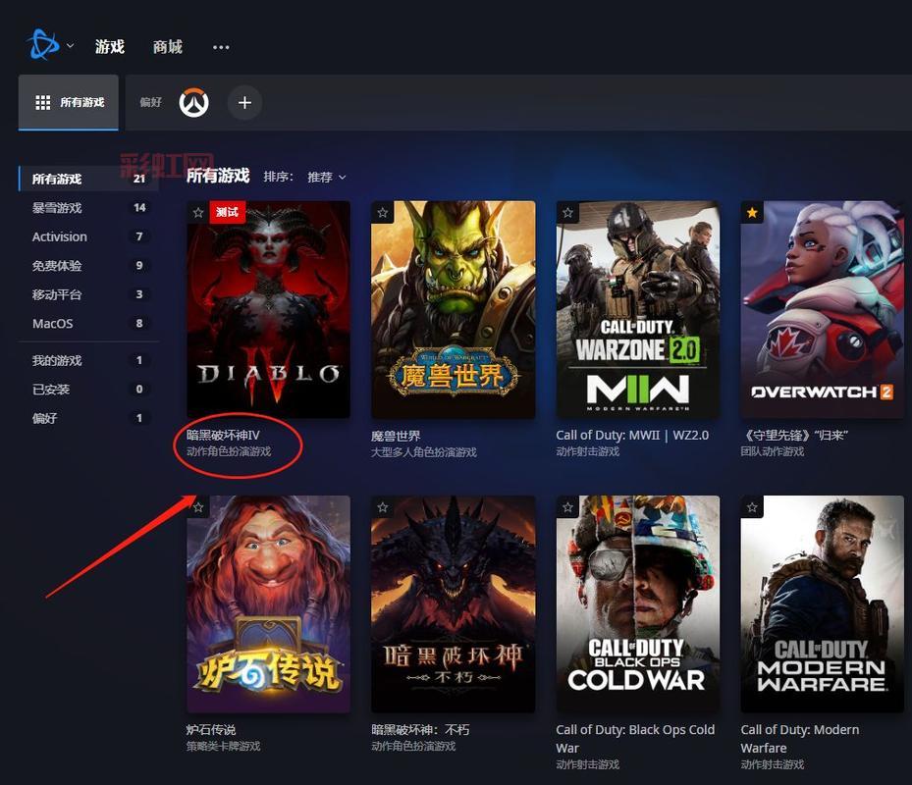Viewport: 912px width, 785px height.
Task: Open the Modern Warfare cover art
Action: click(823, 604)
